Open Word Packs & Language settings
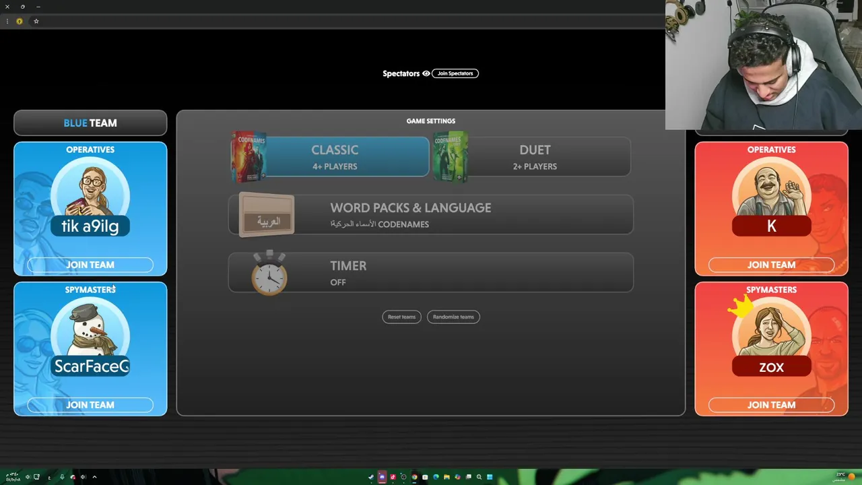This screenshot has height=485, width=862. [x=431, y=215]
